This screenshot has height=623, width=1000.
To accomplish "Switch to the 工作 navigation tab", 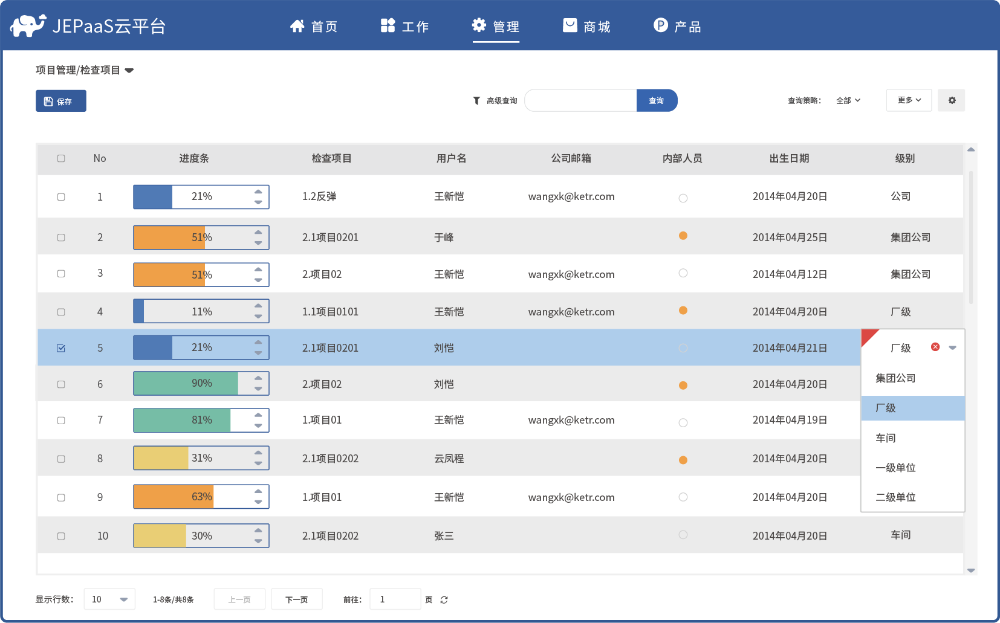I will click(x=404, y=27).
